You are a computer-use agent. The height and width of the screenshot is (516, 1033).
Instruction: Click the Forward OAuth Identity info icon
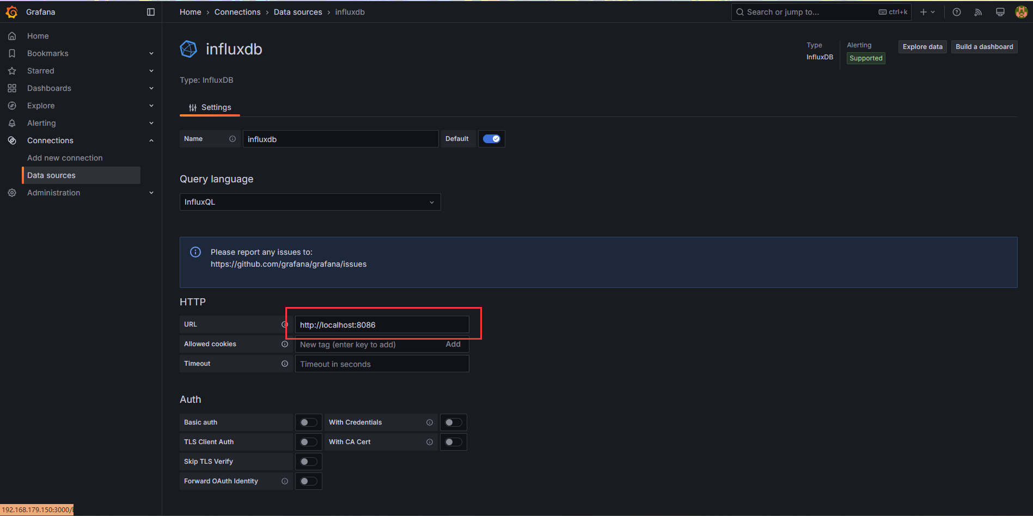[285, 481]
